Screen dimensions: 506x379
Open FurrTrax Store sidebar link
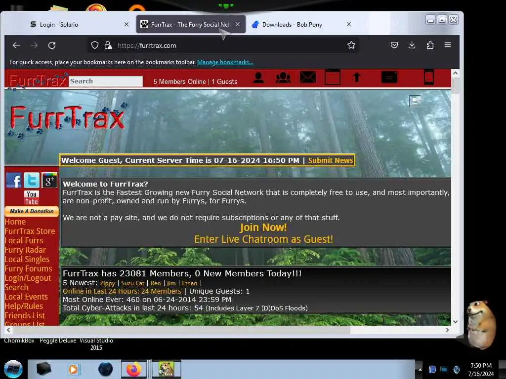[30, 231]
